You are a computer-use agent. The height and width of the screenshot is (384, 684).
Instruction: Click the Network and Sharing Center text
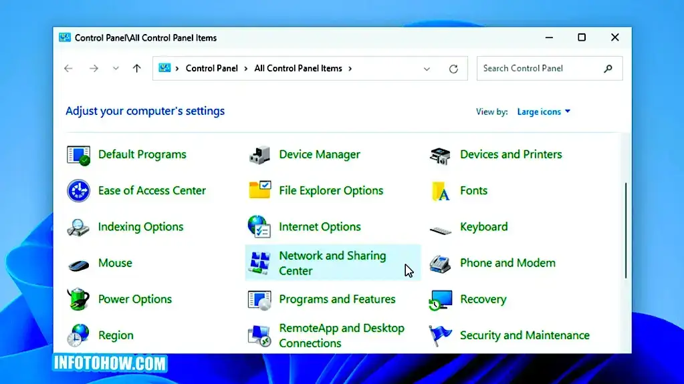click(x=332, y=263)
